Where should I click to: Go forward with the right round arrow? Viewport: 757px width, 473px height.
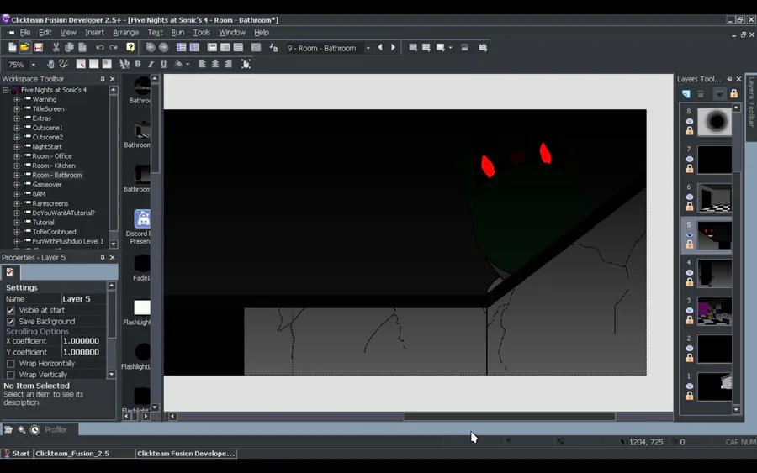pyautogui.click(x=164, y=47)
